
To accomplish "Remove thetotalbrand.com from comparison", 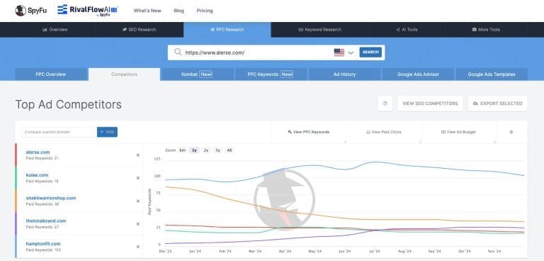I will tap(137, 224).
